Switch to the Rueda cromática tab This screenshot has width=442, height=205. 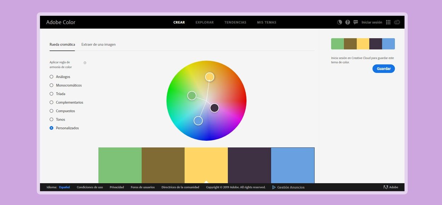click(62, 45)
